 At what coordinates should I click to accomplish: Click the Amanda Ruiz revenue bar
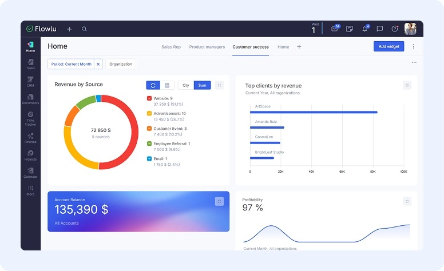(x=267, y=127)
